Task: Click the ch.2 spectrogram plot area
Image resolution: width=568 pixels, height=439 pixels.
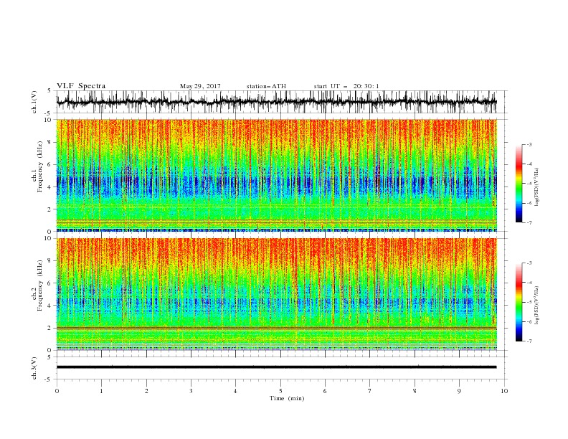Action: coord(276,294)
